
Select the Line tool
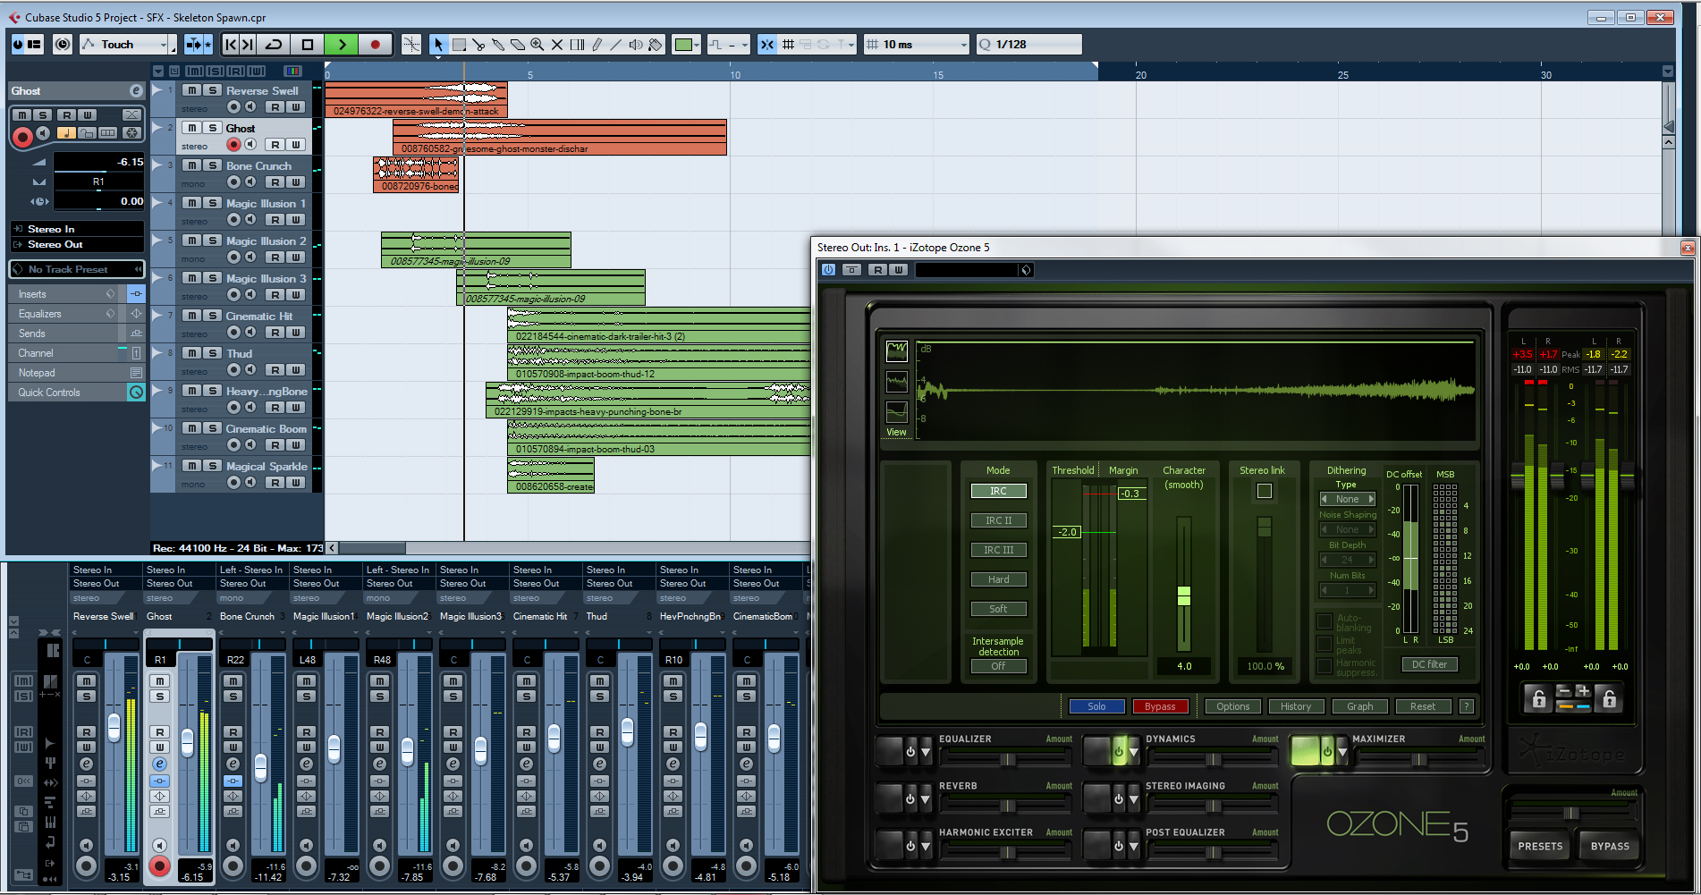pos(616,45)
